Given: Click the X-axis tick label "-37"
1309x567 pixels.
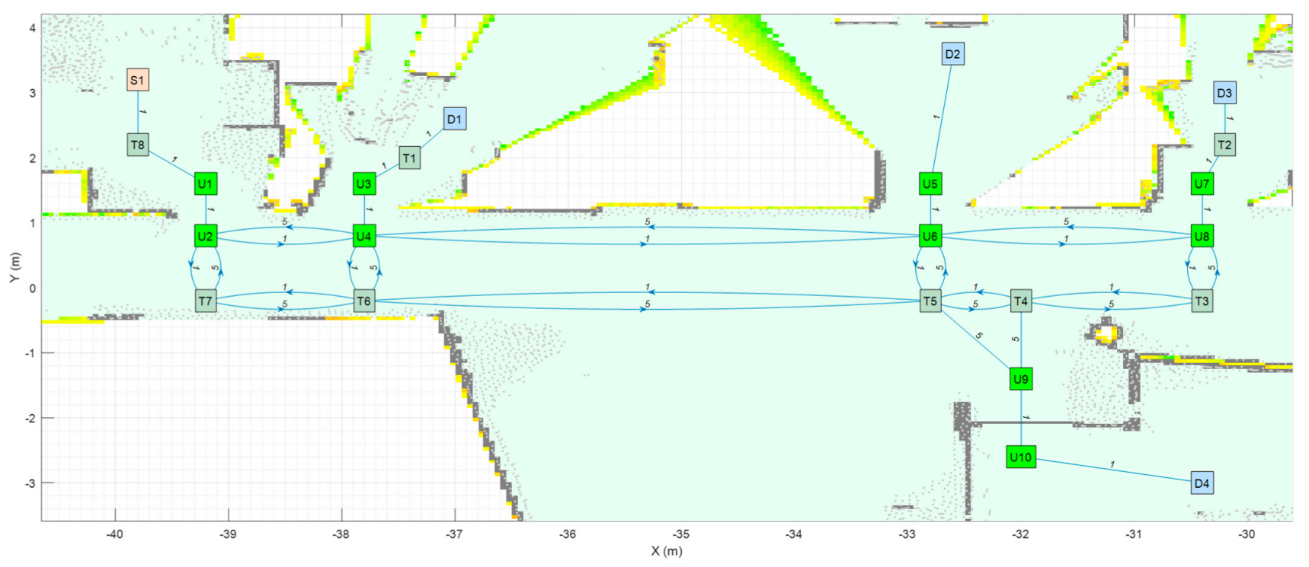Looking at the screenshot, I should [x=454, y=534].
